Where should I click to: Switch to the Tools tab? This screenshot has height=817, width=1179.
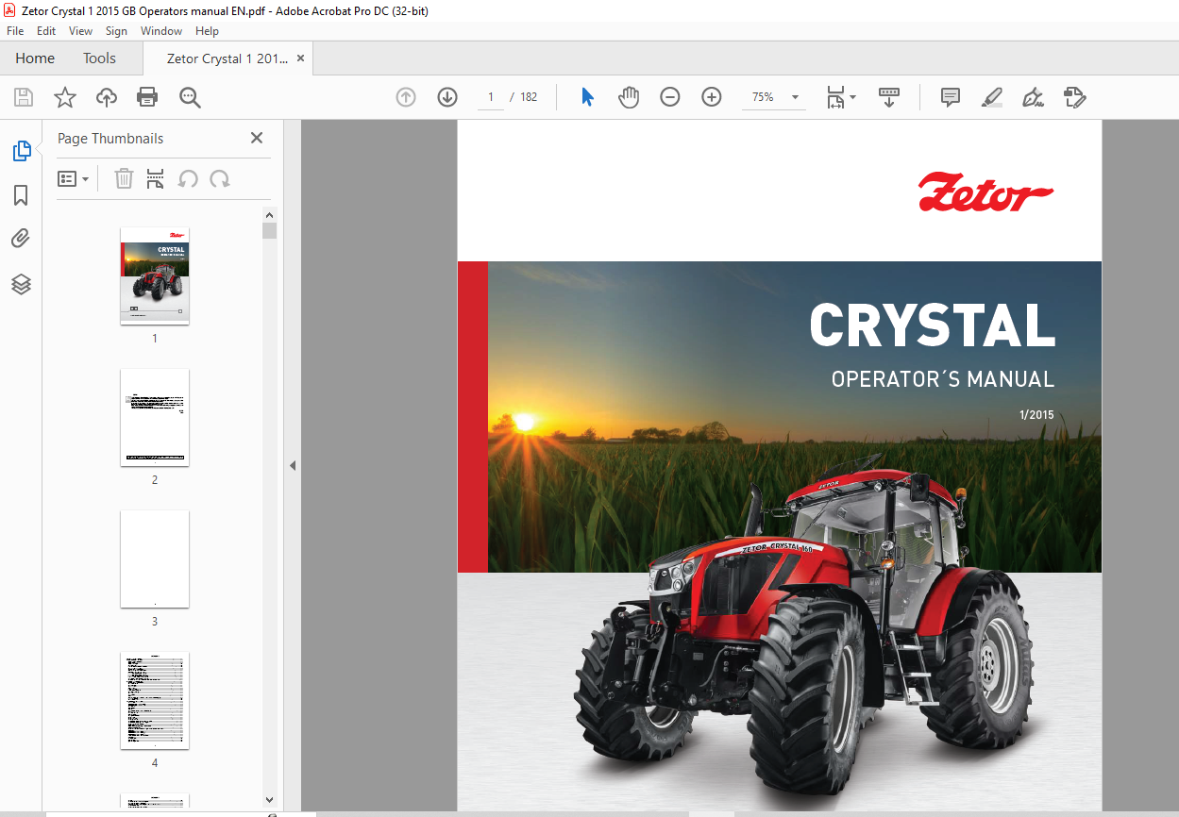(99, 58)
